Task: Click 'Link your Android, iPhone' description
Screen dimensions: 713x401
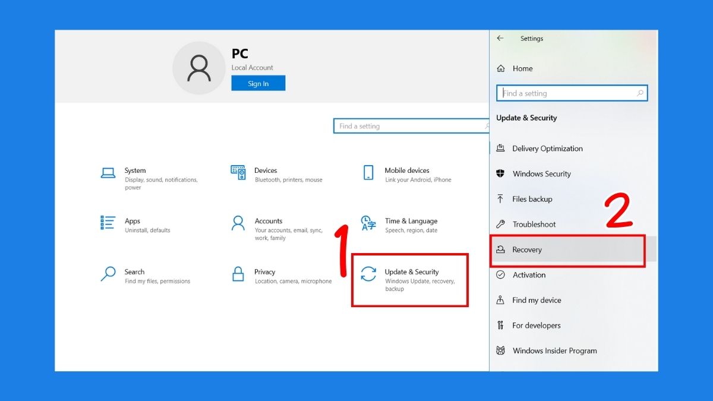Action: pyautogui.click(x=418, y=180)
